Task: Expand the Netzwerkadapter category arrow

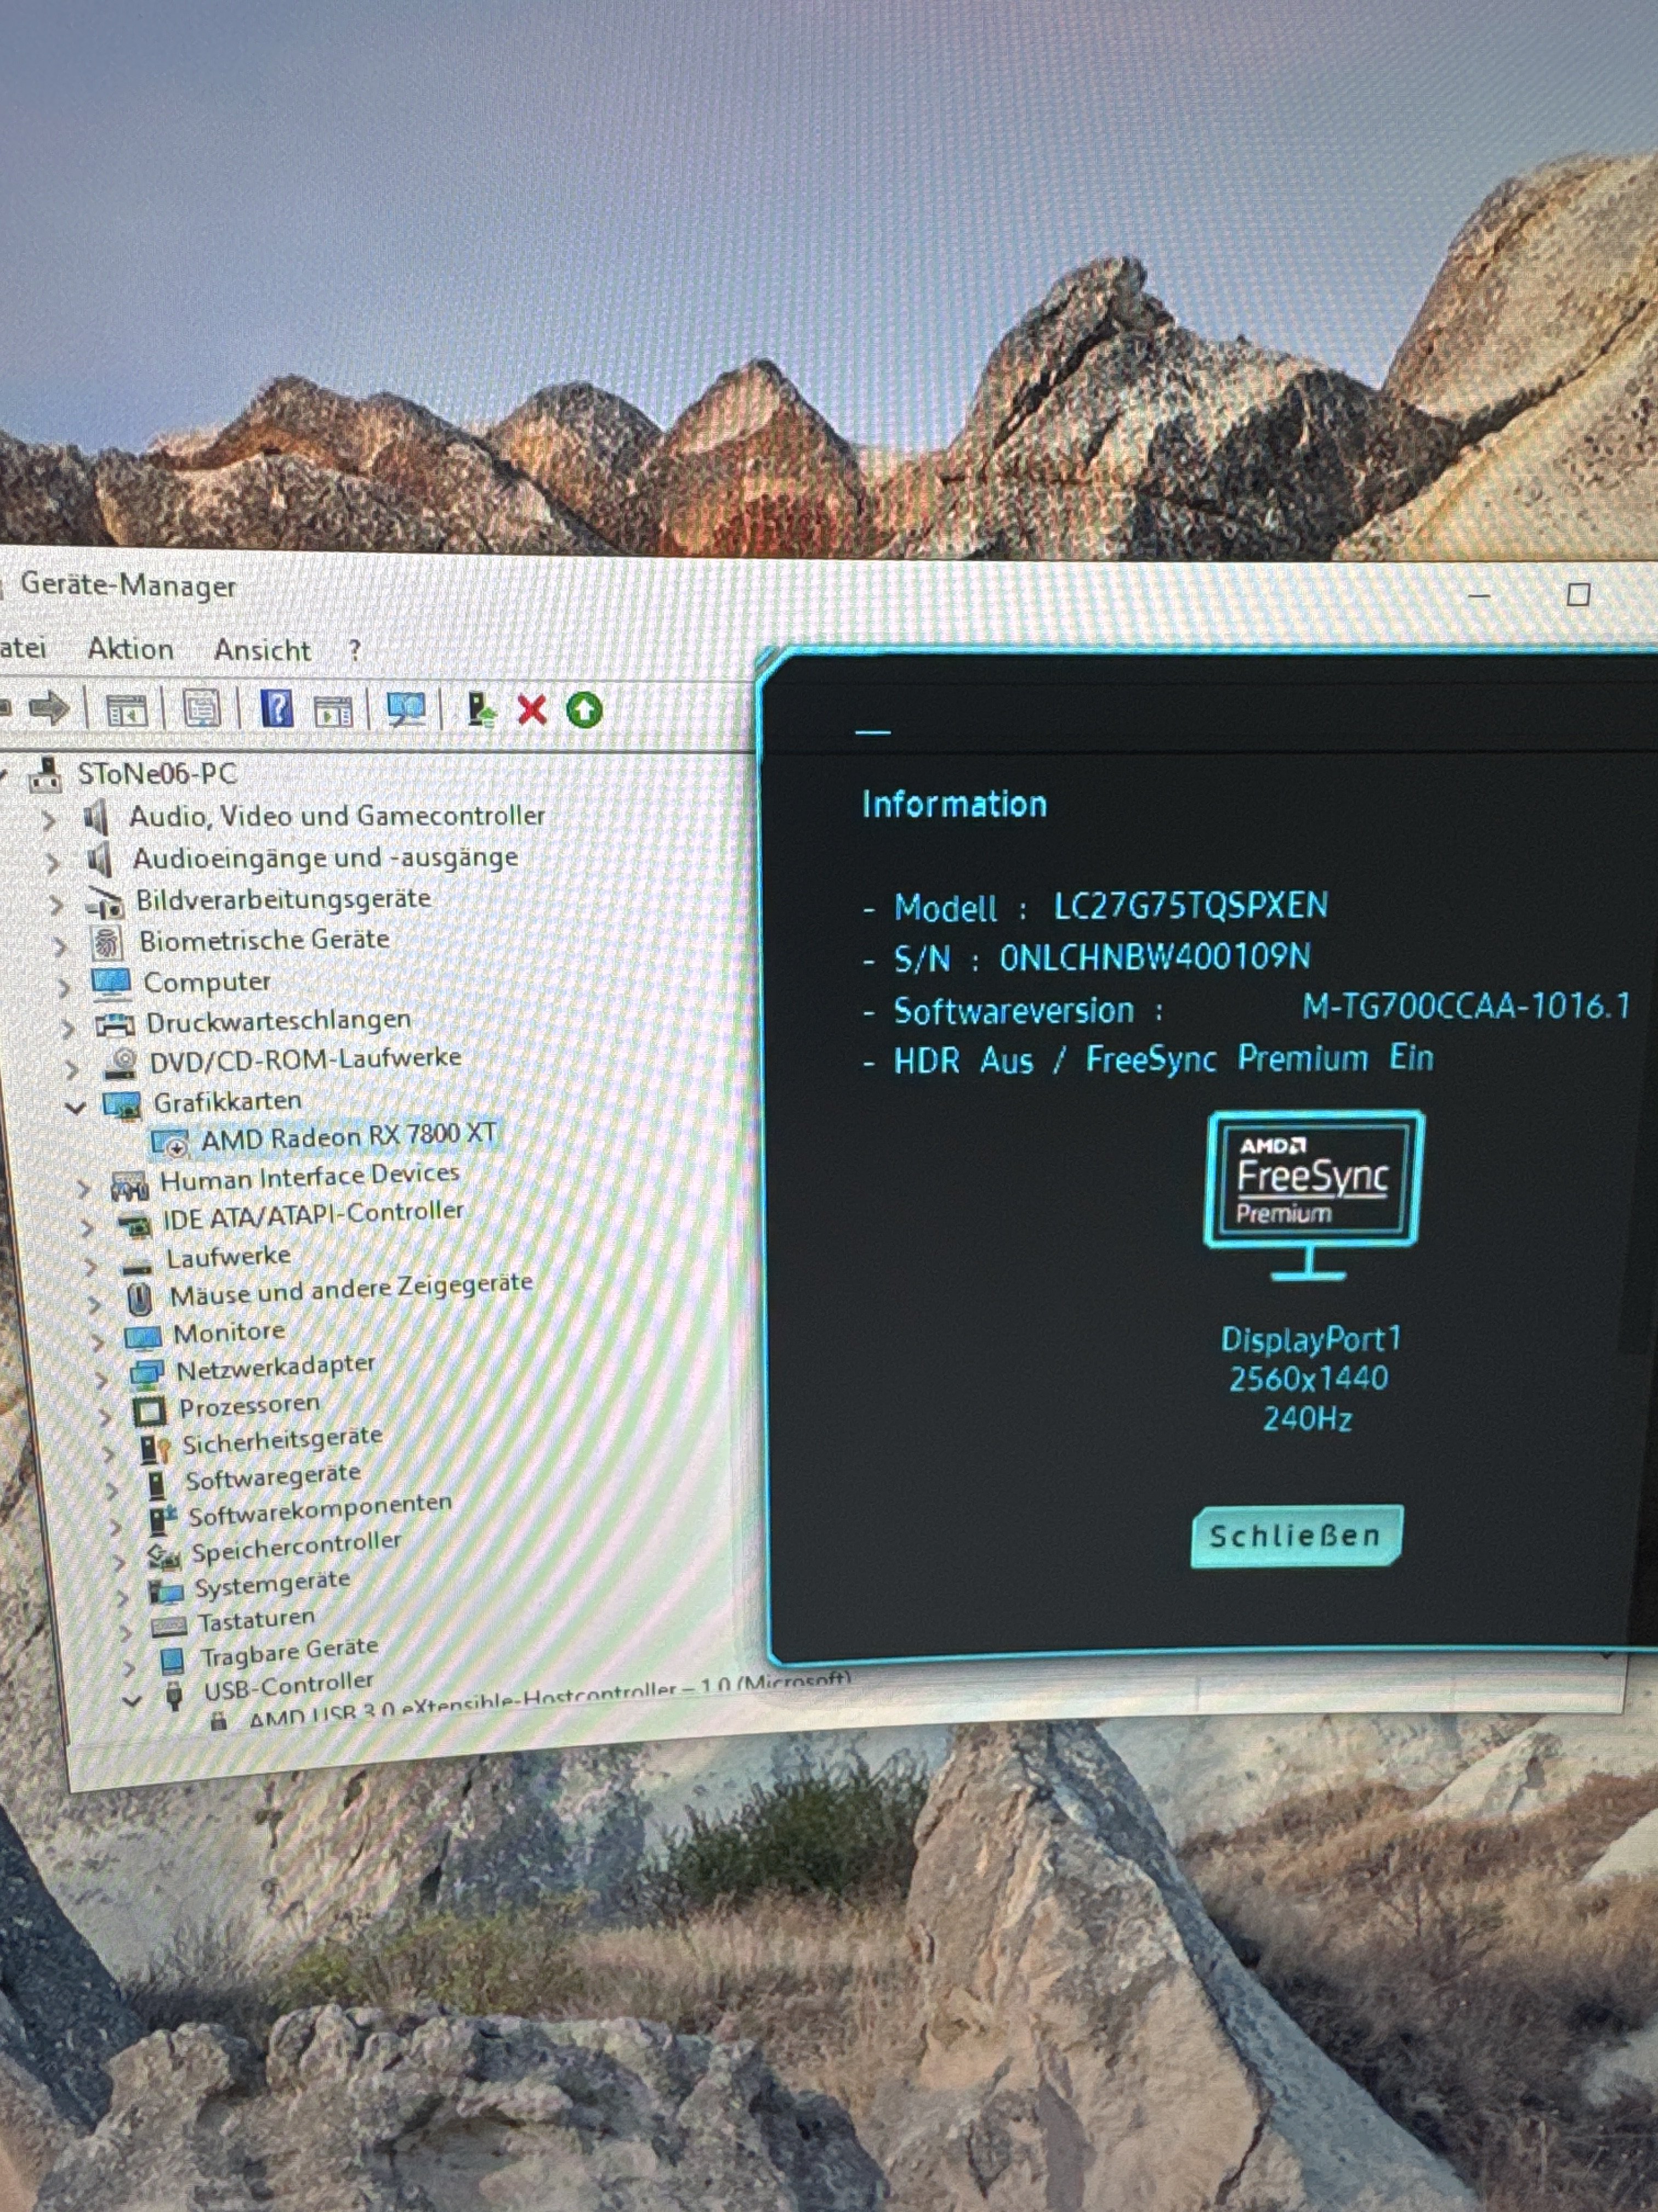Action: point(101,1380)
